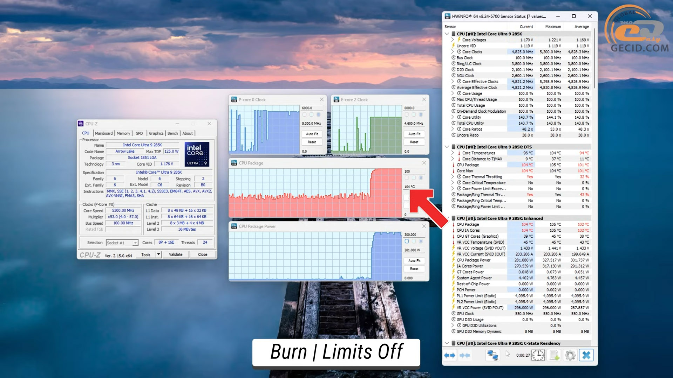Click the chip icon beside the DTS group header
Viewport: 673px width, 378px height.
453,147
